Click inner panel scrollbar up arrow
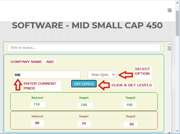Viewport: 180px width, 134px height. [169, 44]
